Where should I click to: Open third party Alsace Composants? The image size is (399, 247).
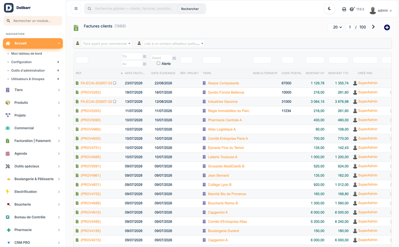point(223,83)
